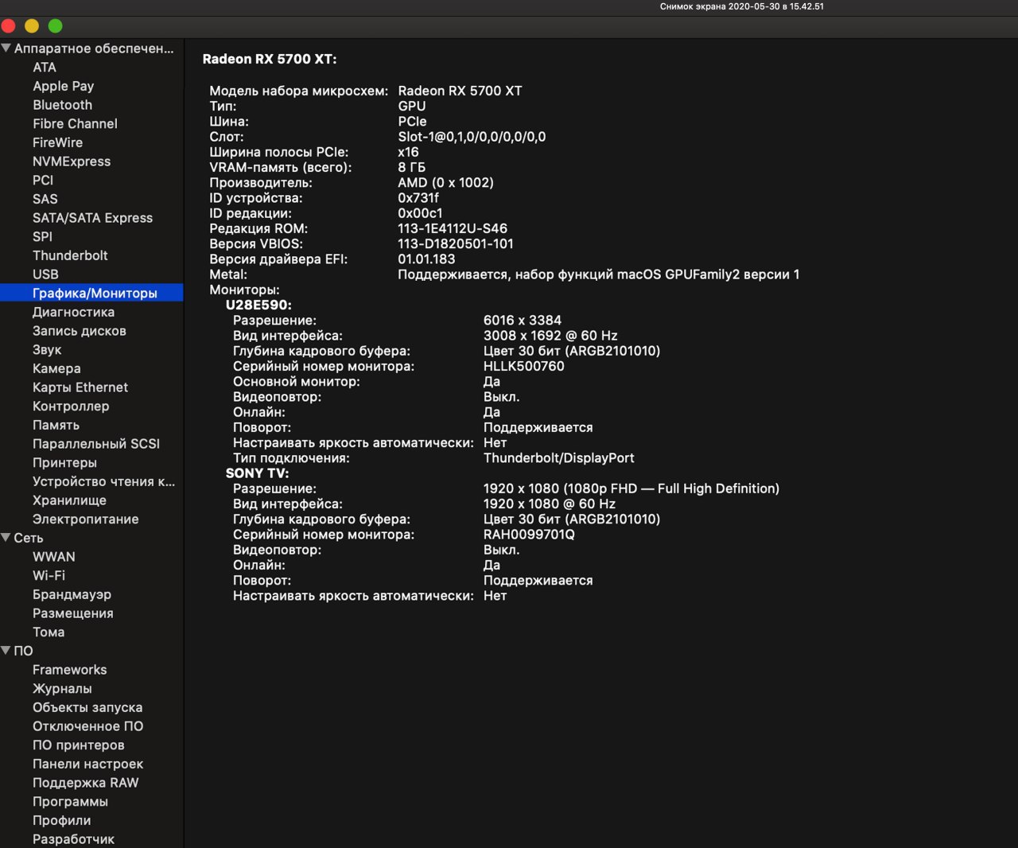Select Электропитание in the sidebar
1018x848 pixels.
point(85,519)
